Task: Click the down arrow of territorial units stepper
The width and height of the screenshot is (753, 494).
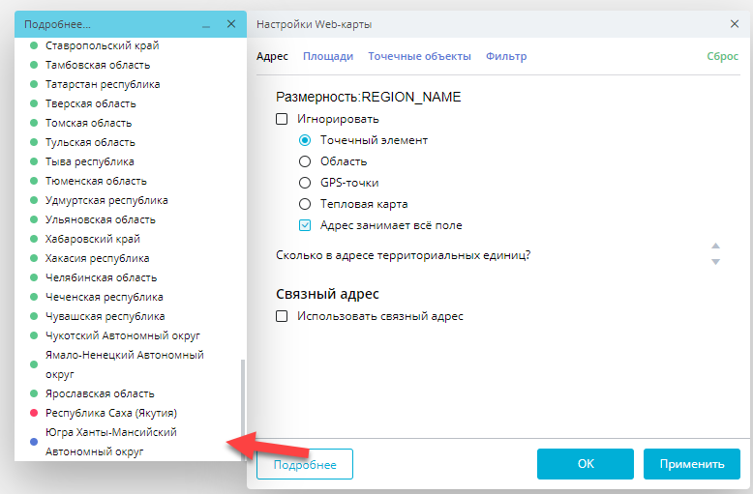Action: [715, 262]
